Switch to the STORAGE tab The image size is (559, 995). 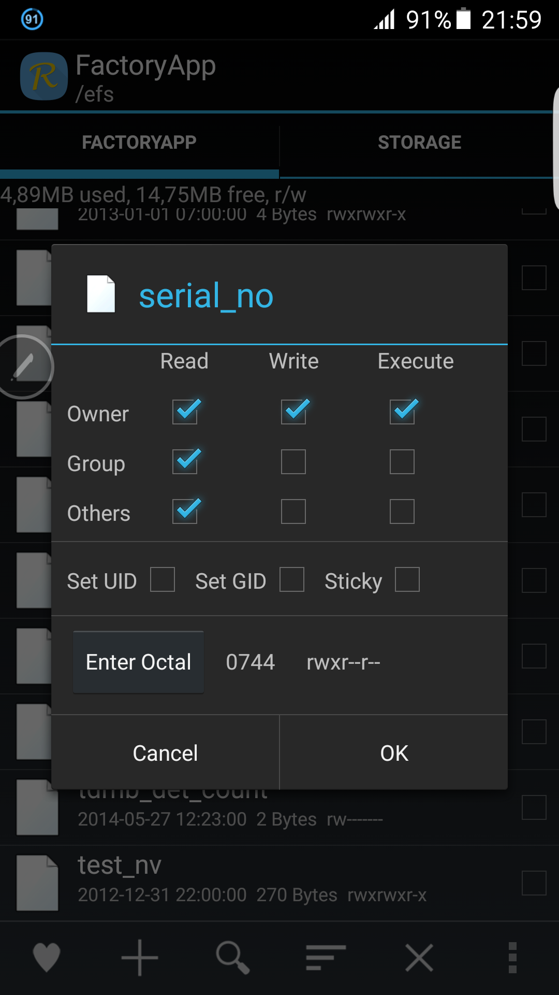(419, 143)
